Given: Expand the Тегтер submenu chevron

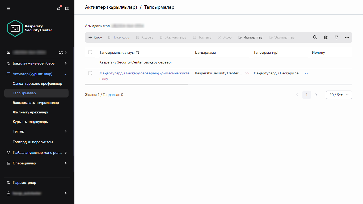Looking at the screenshot, I should (x=66, y=131).
